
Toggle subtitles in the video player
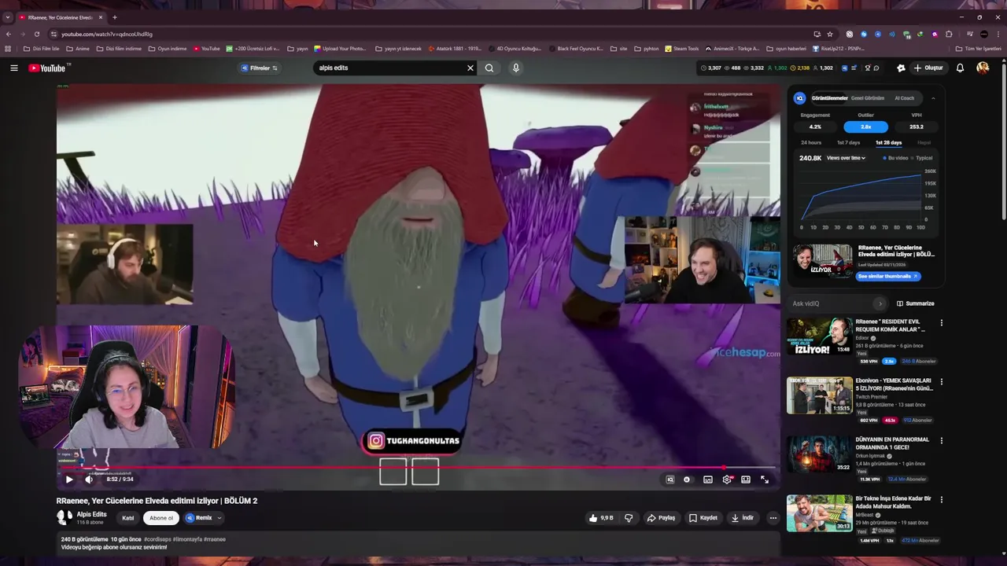tap(708, 480)
